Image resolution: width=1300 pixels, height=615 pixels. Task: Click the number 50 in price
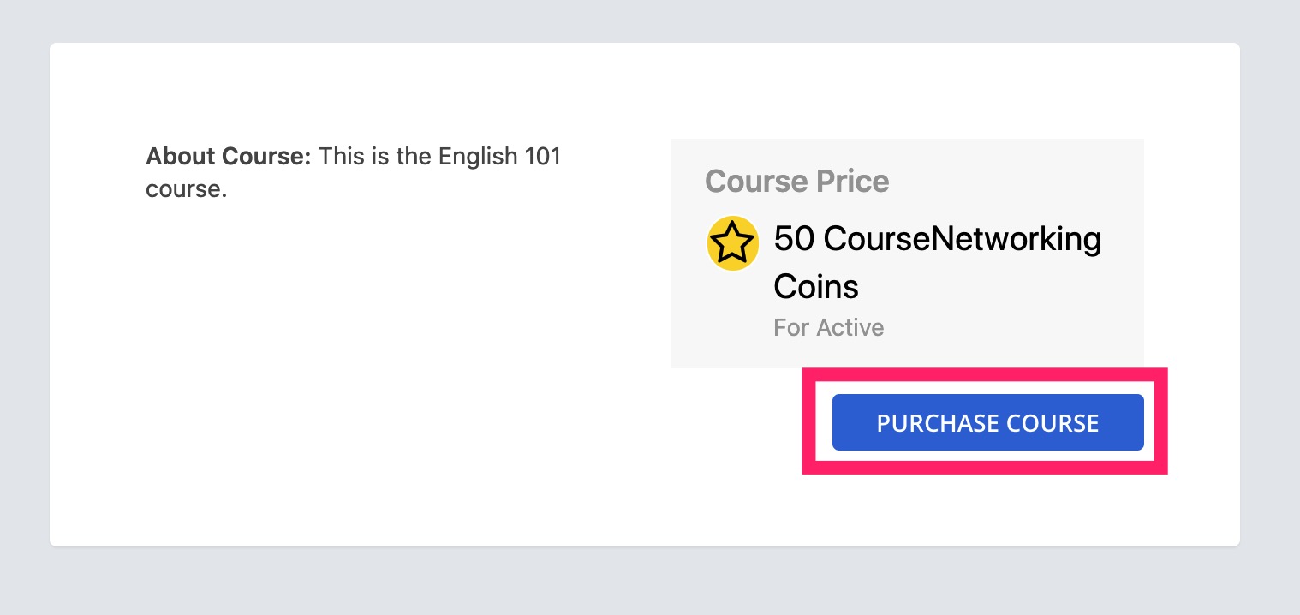point(793,239)
